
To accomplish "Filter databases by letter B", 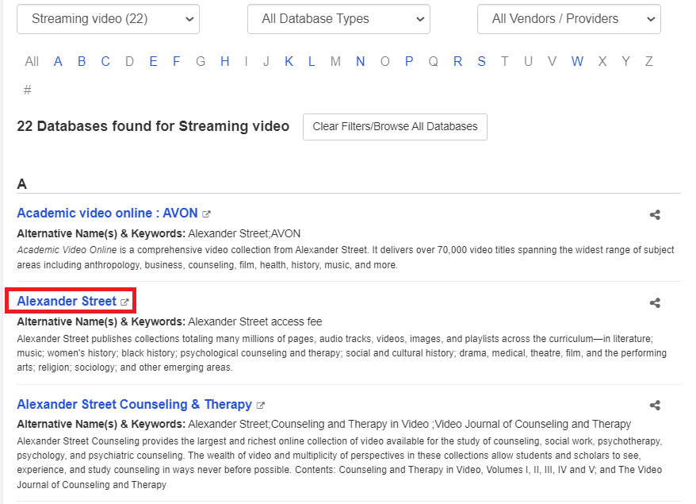I will [82, 61].
